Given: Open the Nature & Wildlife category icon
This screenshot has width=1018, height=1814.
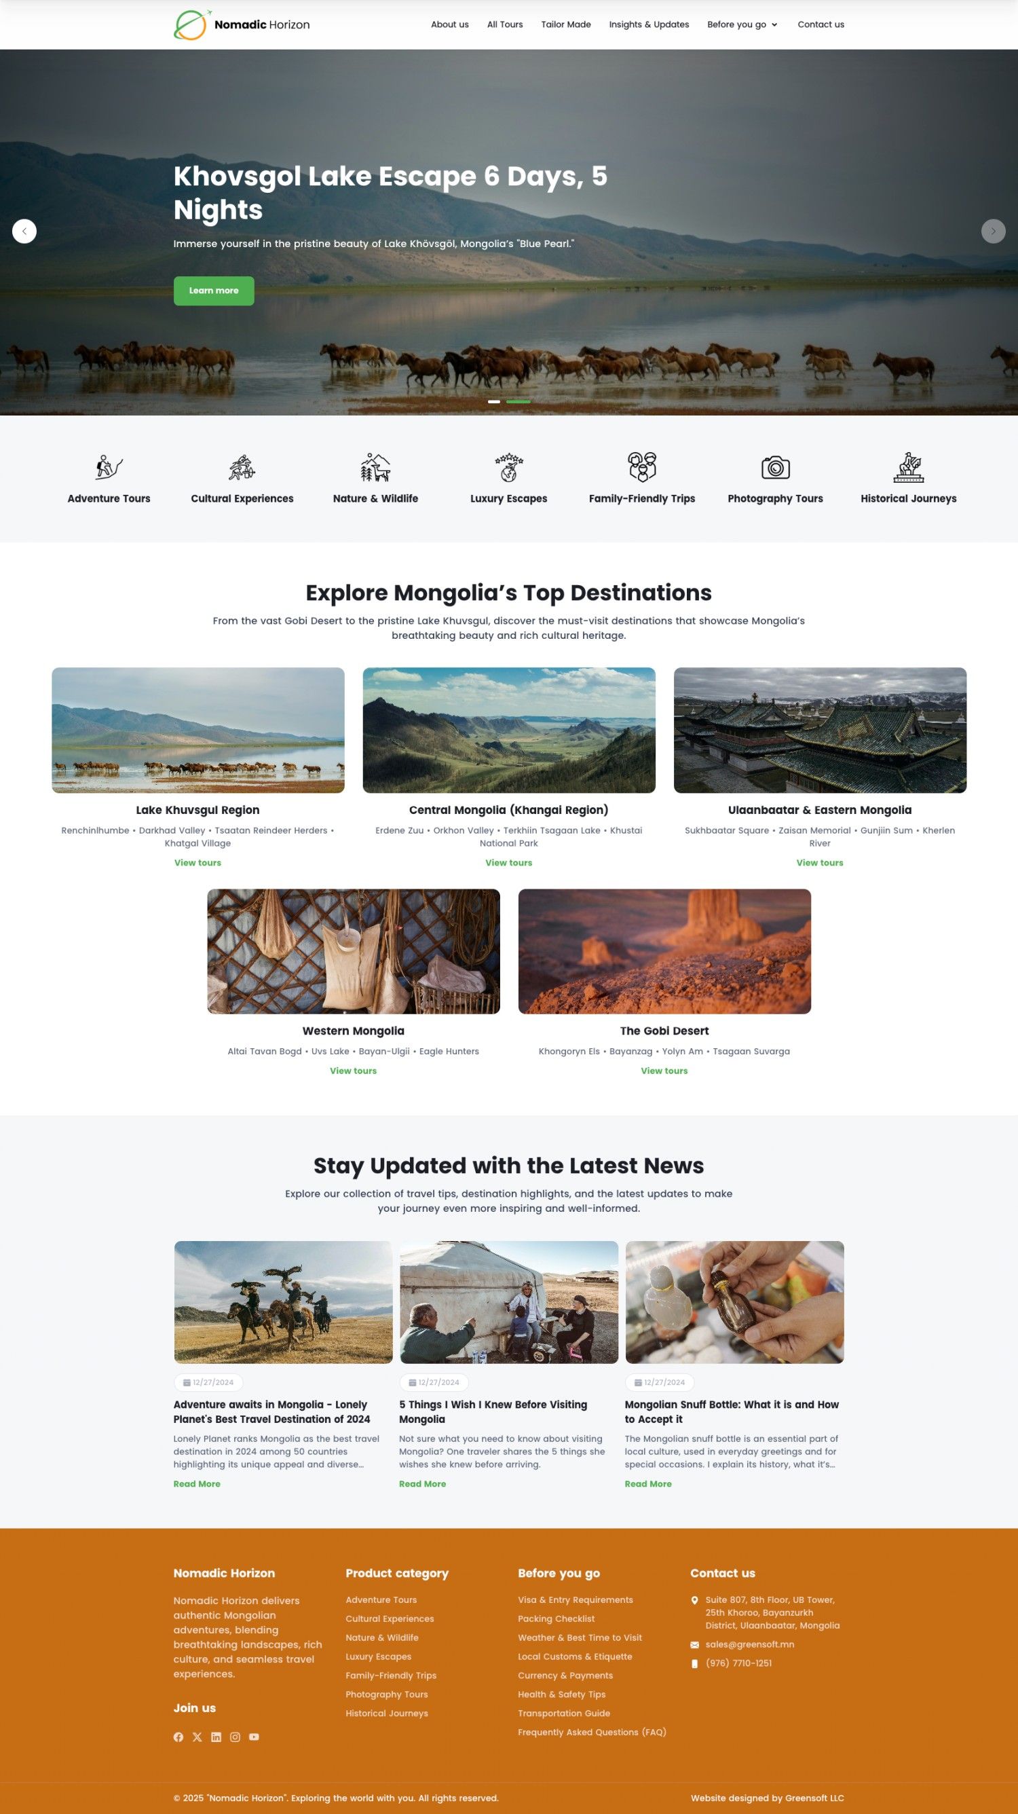Looking at the screenshot, I should click(x=375, y=468).
